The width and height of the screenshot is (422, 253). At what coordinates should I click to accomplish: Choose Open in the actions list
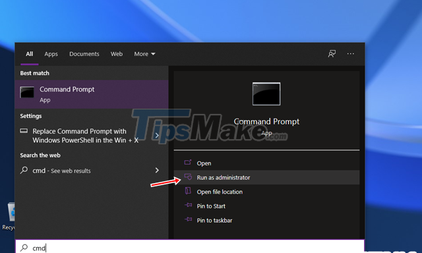pos(266,163)
